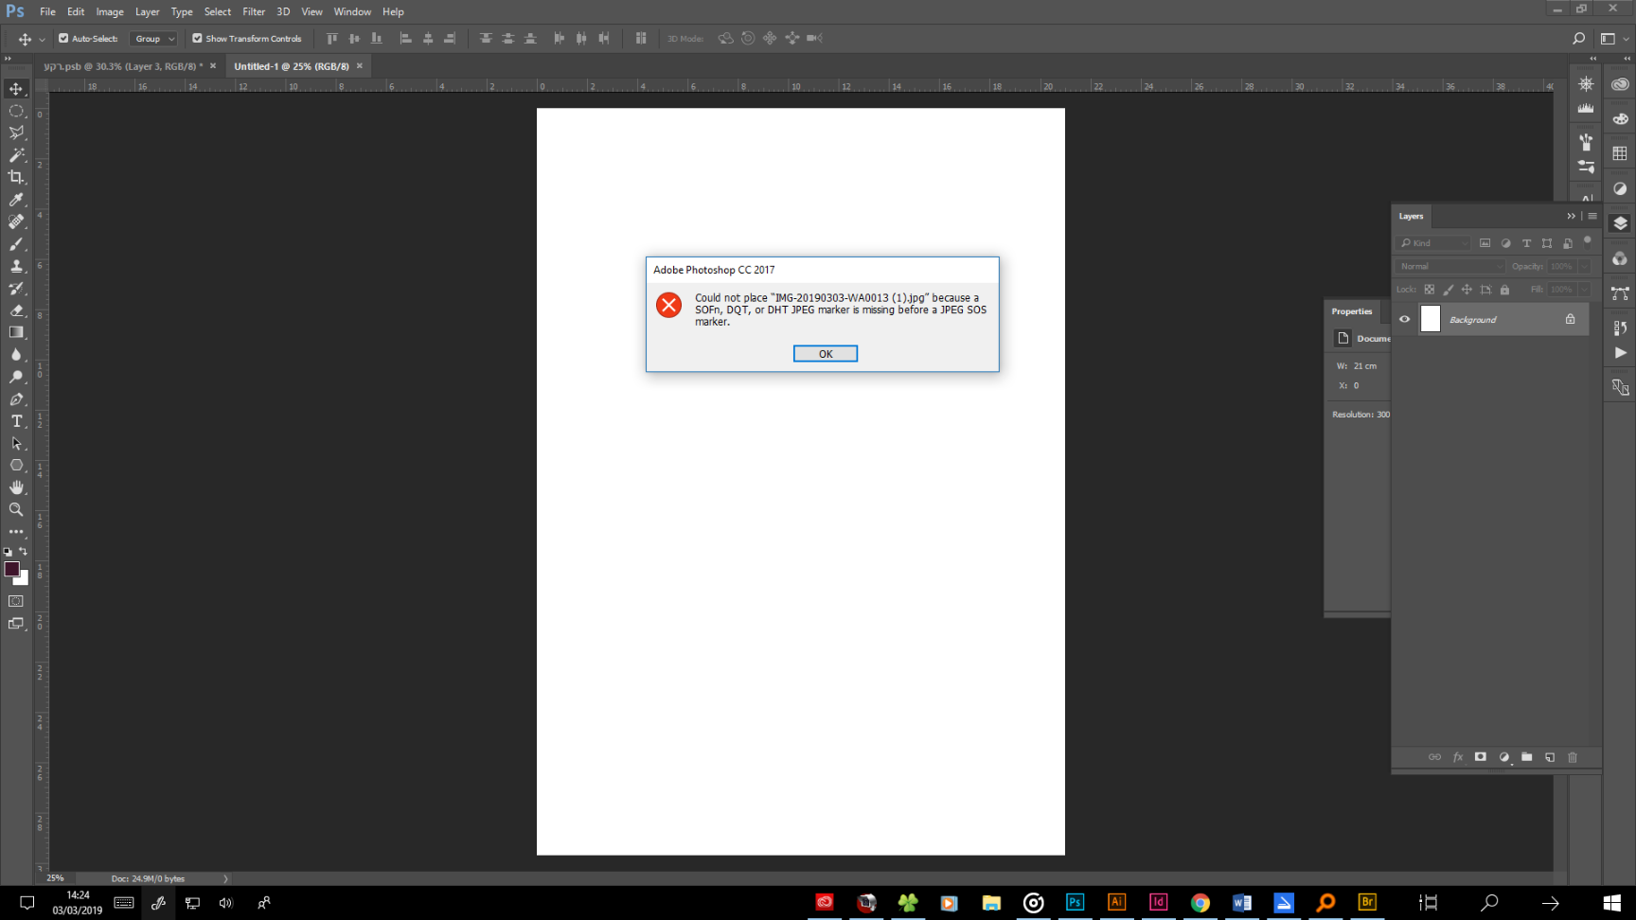Open the blending mode dropdown in Layers

[1449, 266]
